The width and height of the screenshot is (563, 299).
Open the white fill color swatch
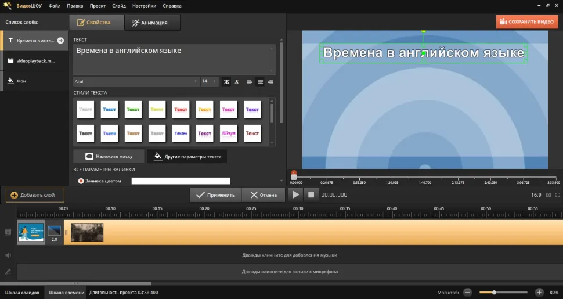(x=181, y=181)
